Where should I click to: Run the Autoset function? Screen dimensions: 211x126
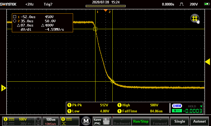[x=199, y=121]
